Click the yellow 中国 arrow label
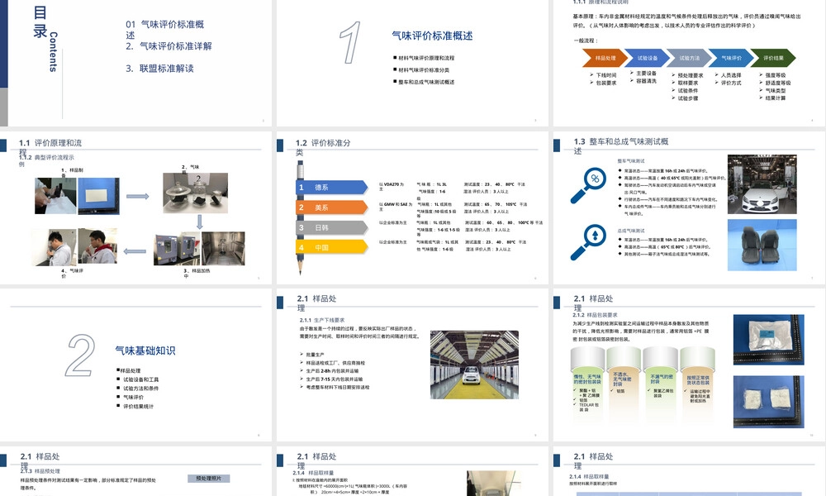 click(332, 247)
